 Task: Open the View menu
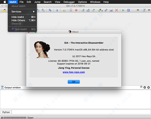[x=57, y=2]
